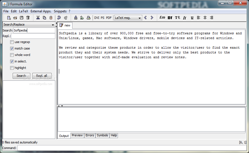The image size is (249, 153).
Task: Uncheck the in select. option
Action: click(12, 61)
